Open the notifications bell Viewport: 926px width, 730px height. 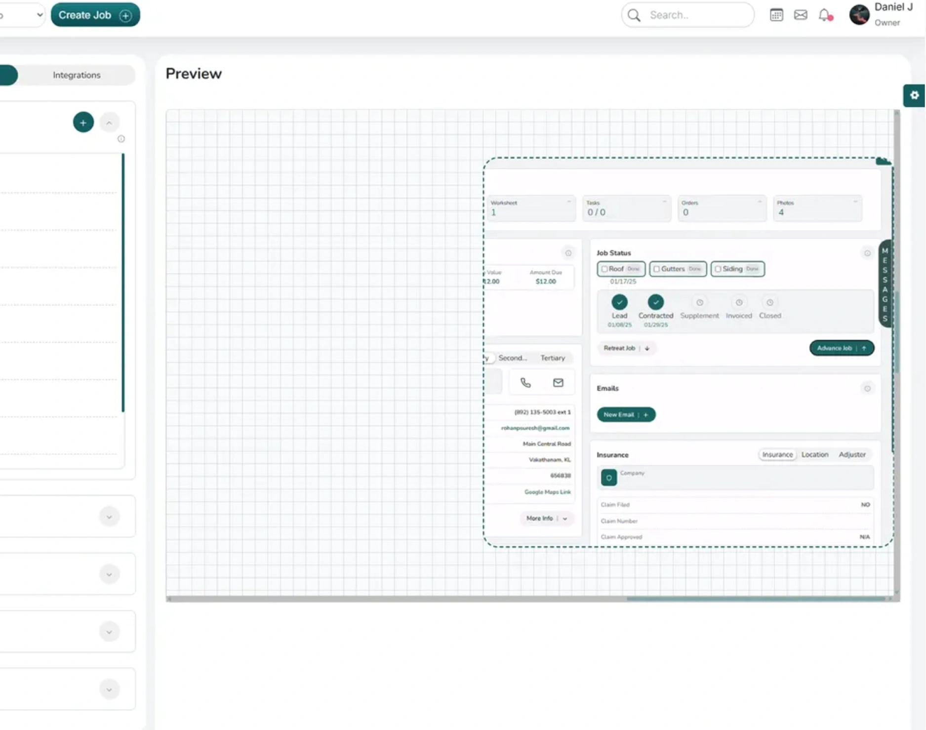[x=825, y=15]
